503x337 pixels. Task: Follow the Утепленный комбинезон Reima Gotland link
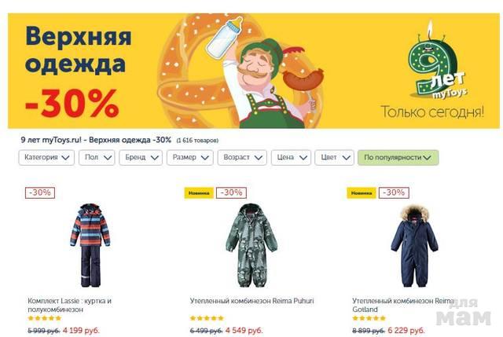(x=403, y=305)
